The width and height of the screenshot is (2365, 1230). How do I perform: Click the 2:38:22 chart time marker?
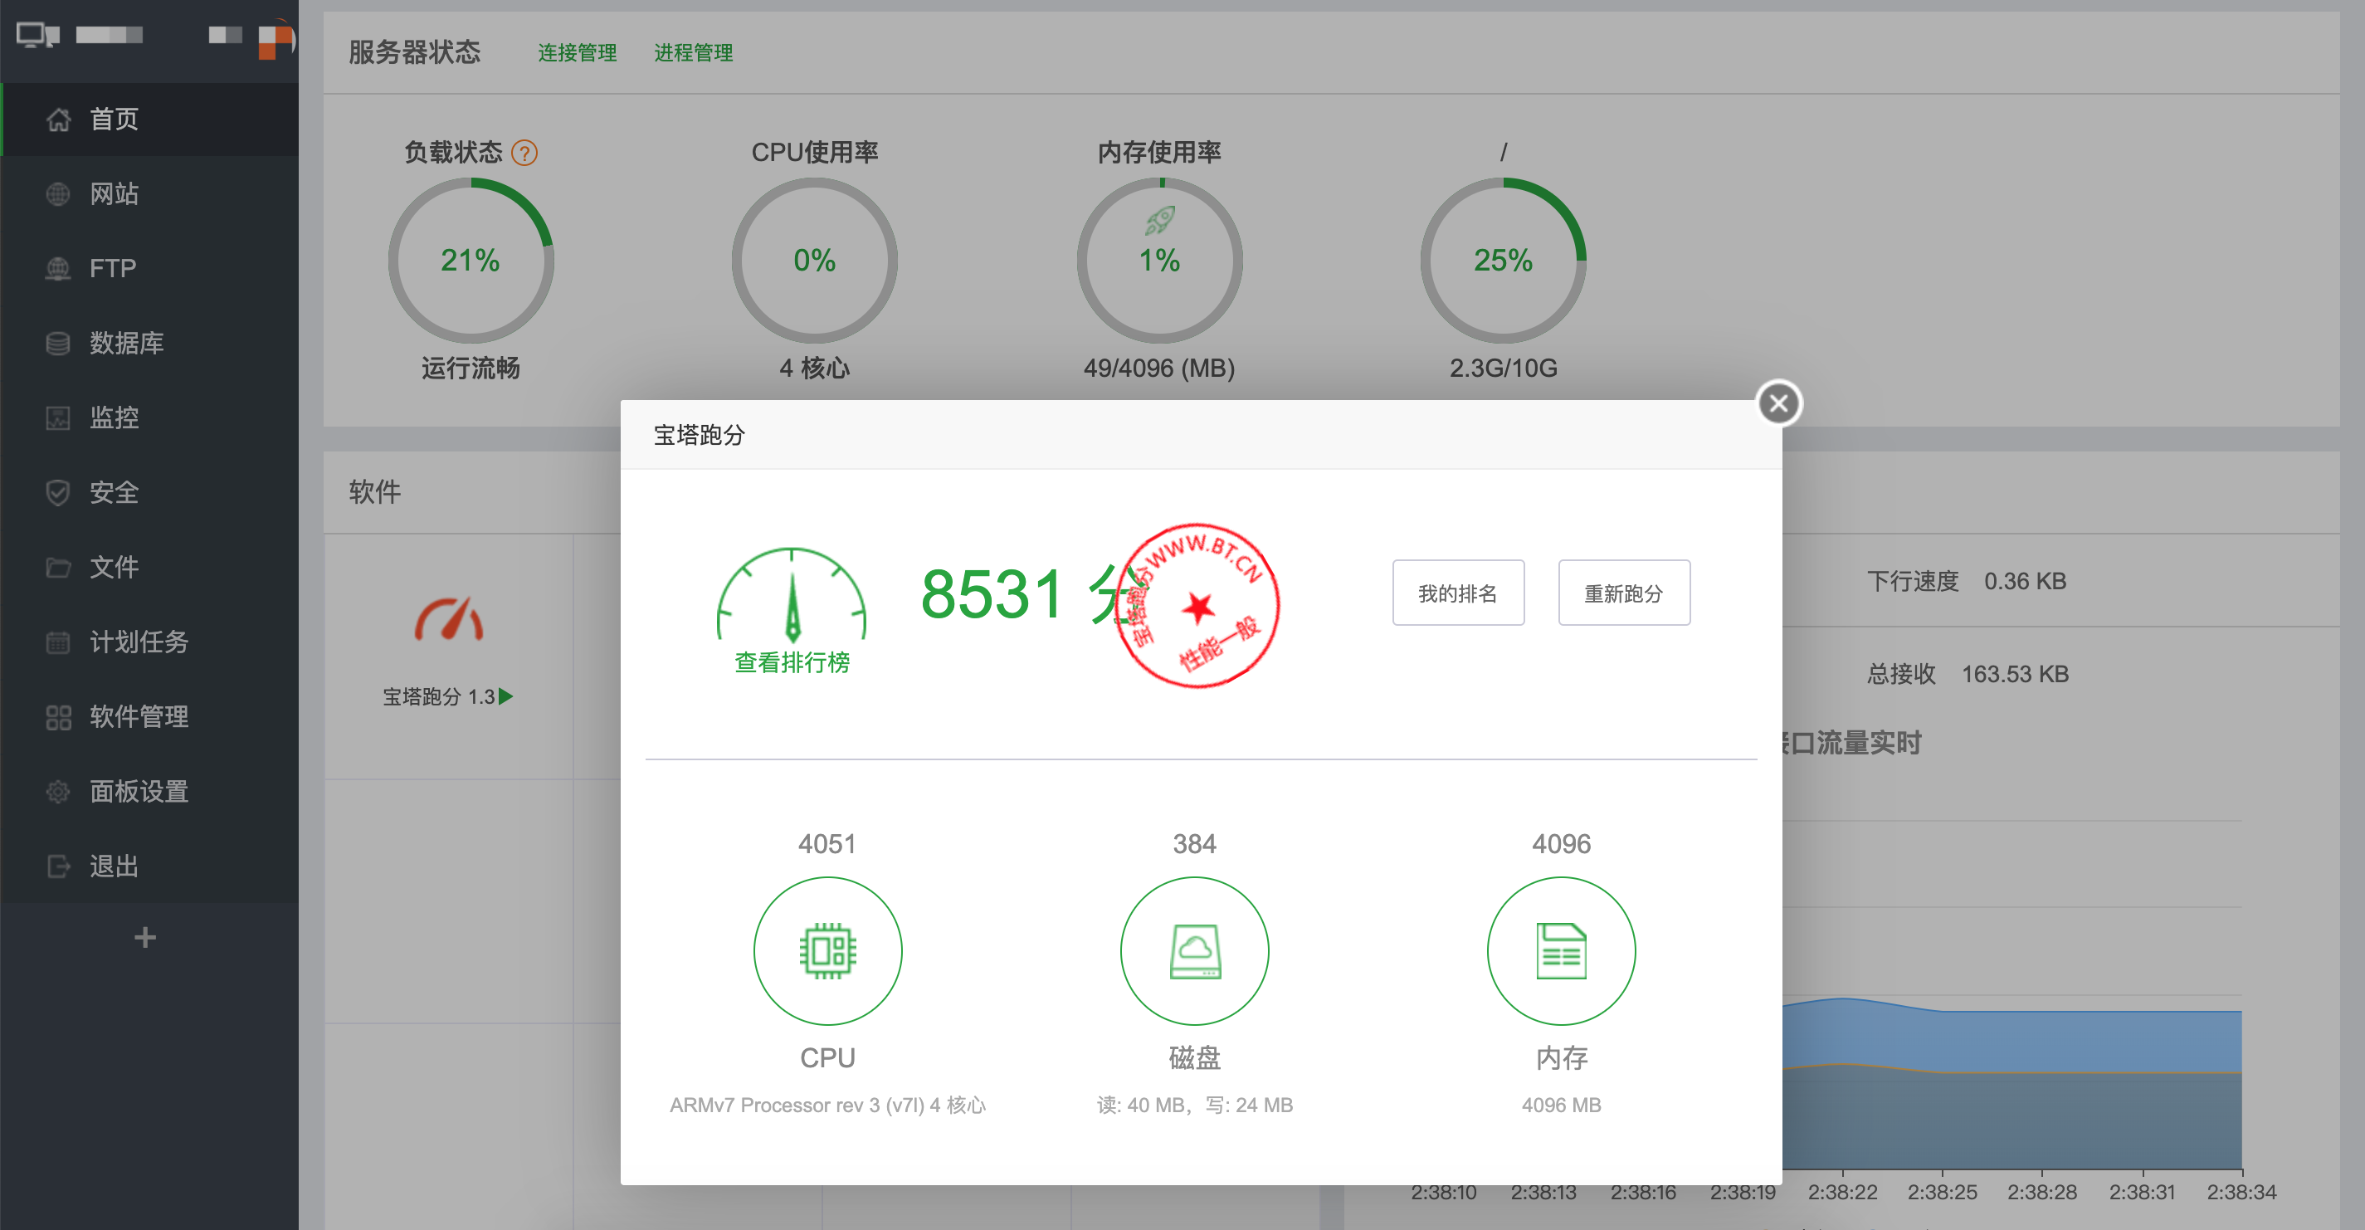point(1841,1192)
